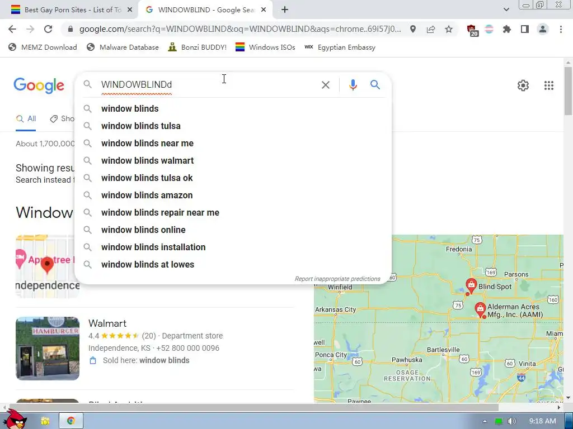
Task: Click the Blind Spot map pin
Action: 471,285
